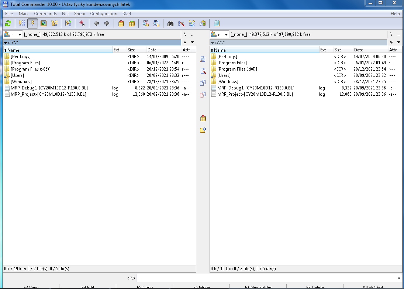Select MRP_Project log file in right panel
The image size is (404, 289).
click(x=306, y=94)
